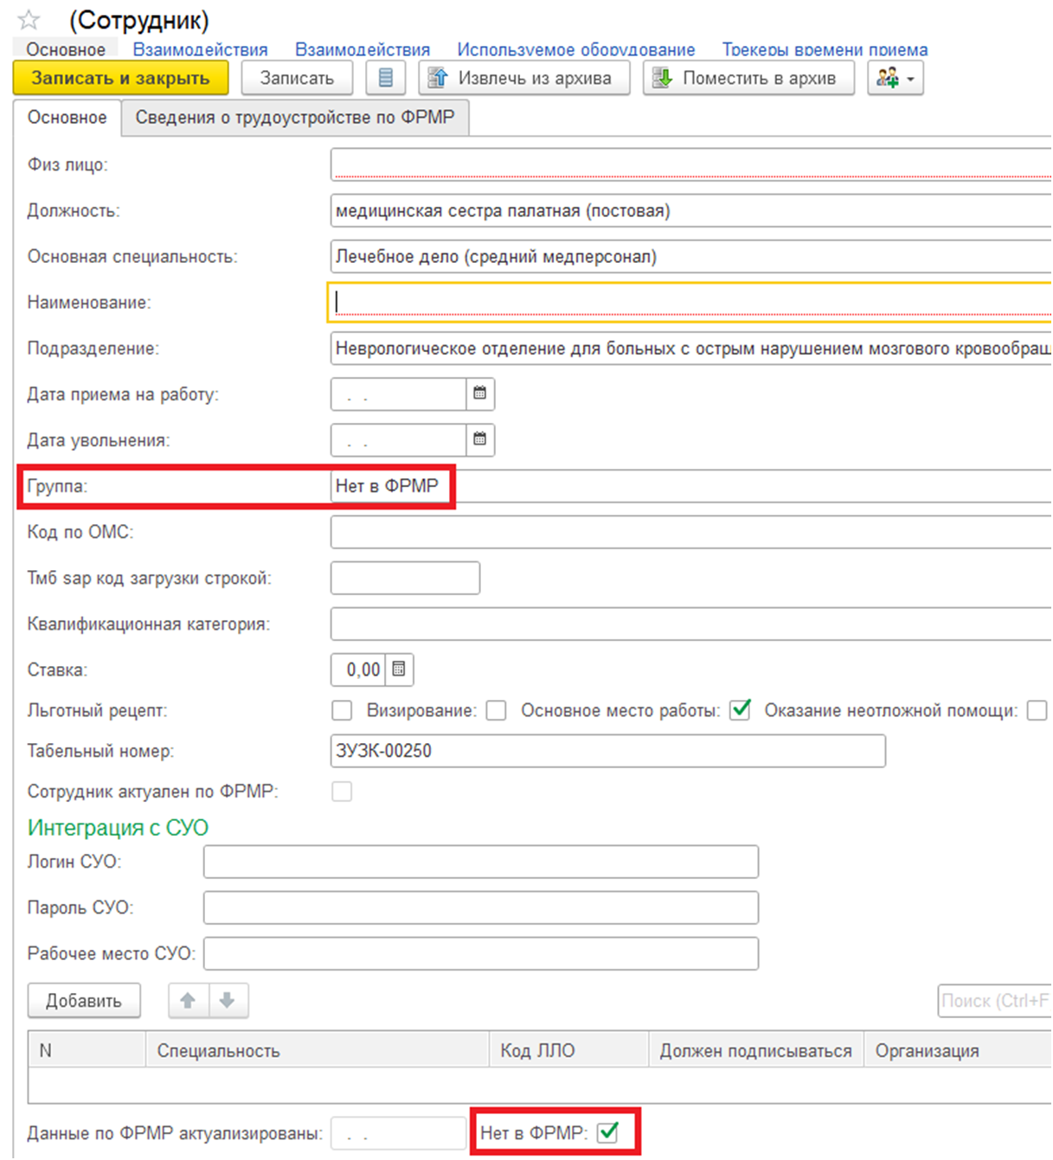The width and height of the screenshot is (1053, 1160).
Task: Uncheck Основное место работы checkbox
Action: click(x=740, y=711)
